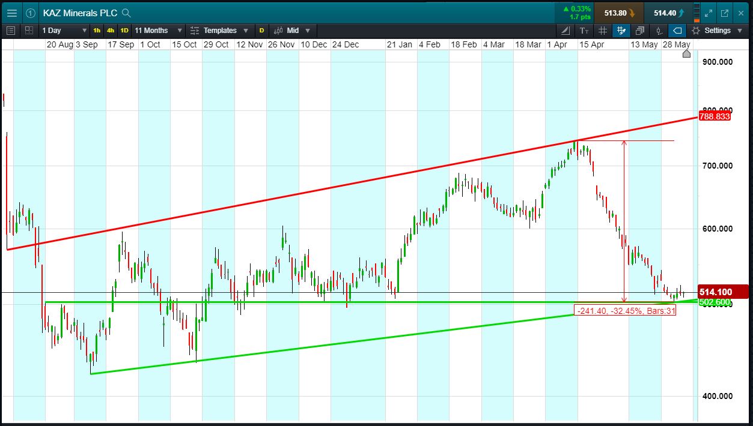Screen dimensions: 753x426
Task: Toggle the chart grid lines
Action: point(603,31)
